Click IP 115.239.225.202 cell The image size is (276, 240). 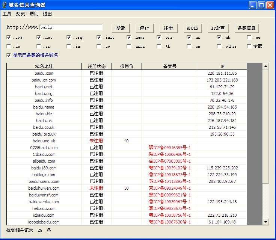[x=222, y=168]
